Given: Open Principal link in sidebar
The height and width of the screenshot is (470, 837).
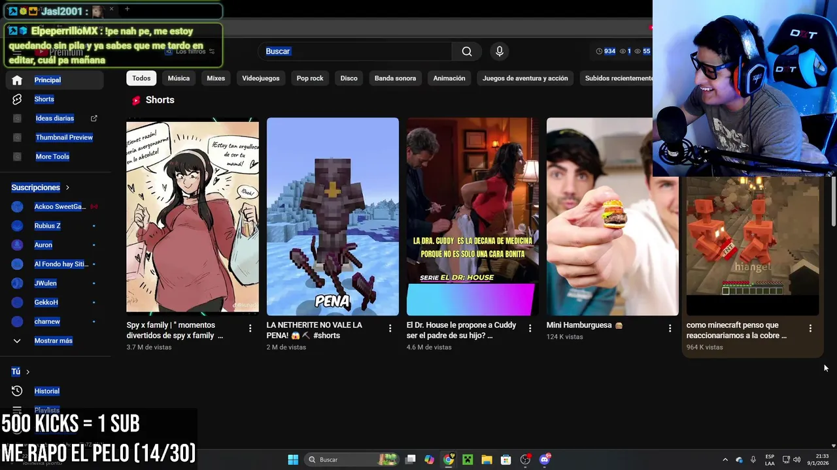Looking at the screenshot, I should pyautogui.click(x=48, y=80).
